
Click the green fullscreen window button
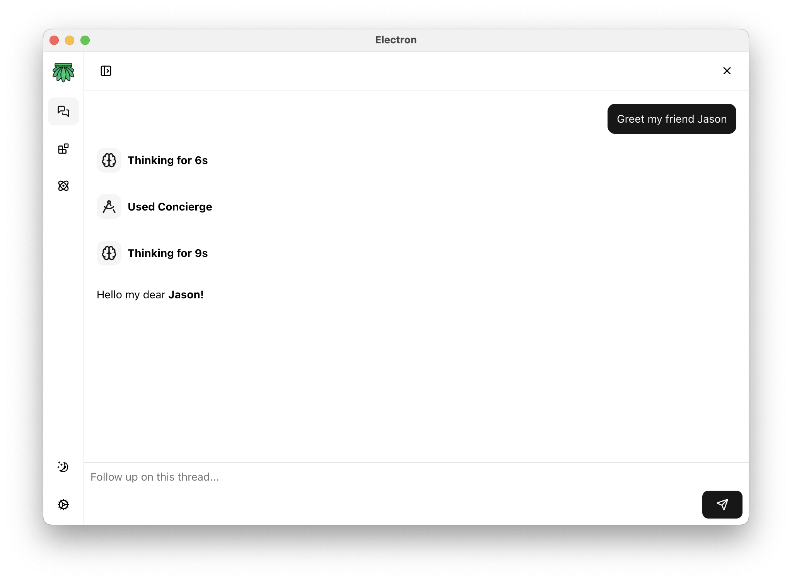coord(85,40)
